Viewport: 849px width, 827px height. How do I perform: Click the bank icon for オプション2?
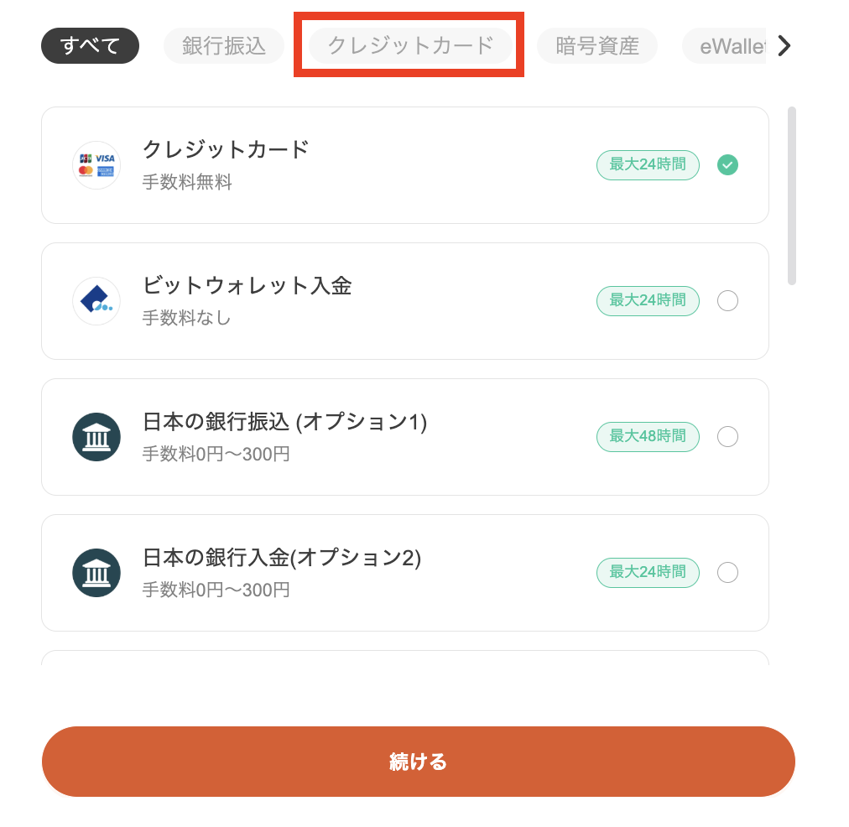[96, 573]
